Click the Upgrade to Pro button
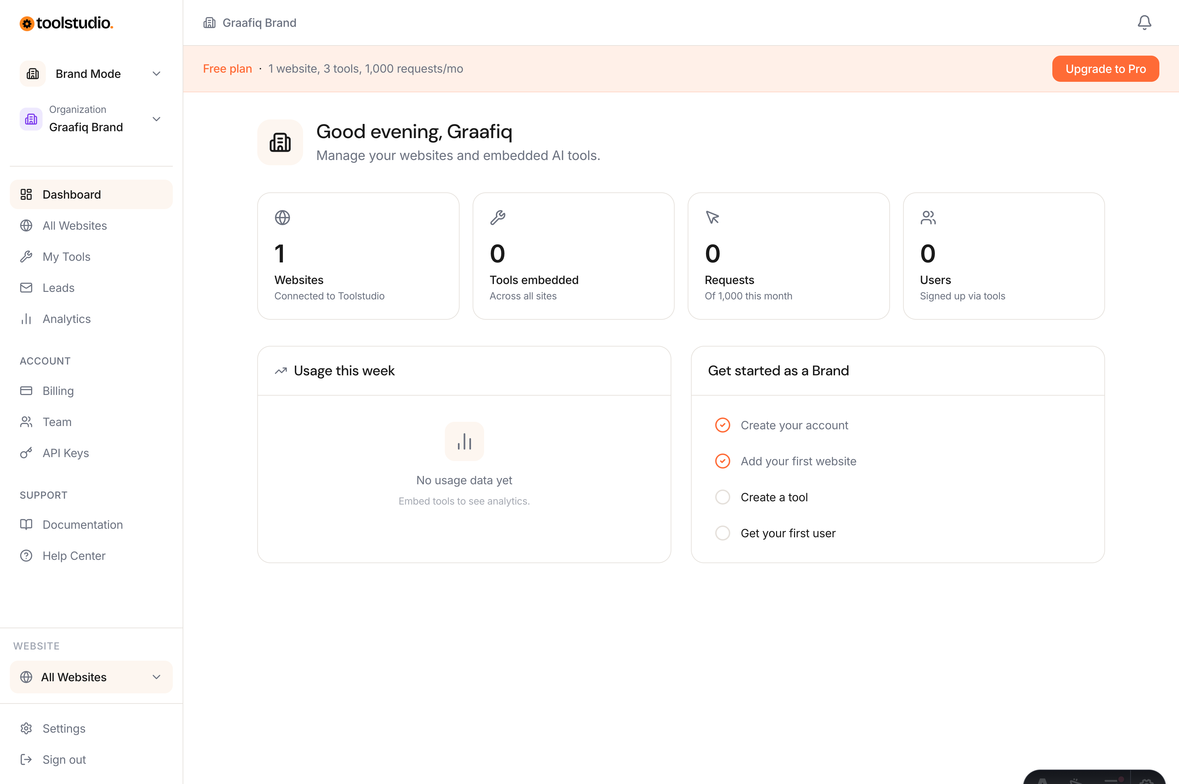This screenshot has width=1179, height=784. pyautogui.click(x=1105, y=68)
